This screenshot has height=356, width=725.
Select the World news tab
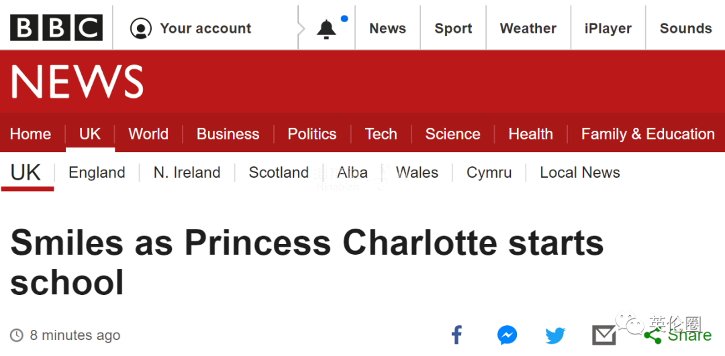[148, 134]
